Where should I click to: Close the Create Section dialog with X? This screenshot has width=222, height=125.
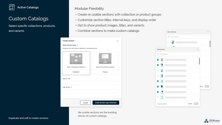(x=117, y=41)
